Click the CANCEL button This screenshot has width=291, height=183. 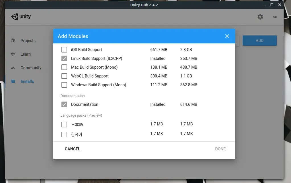72,149
